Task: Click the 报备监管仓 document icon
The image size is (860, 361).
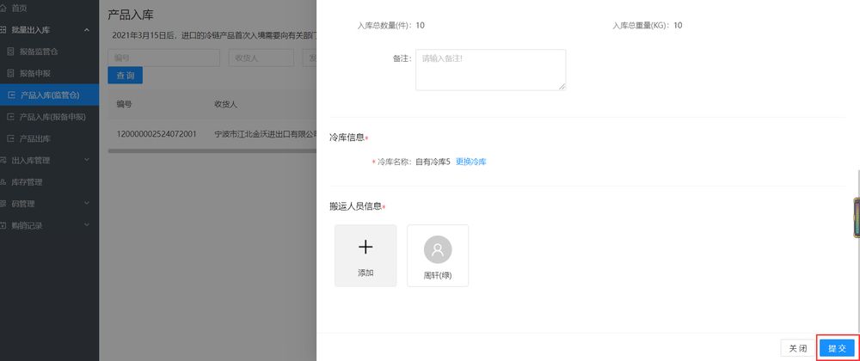Action: coord(11,52)
